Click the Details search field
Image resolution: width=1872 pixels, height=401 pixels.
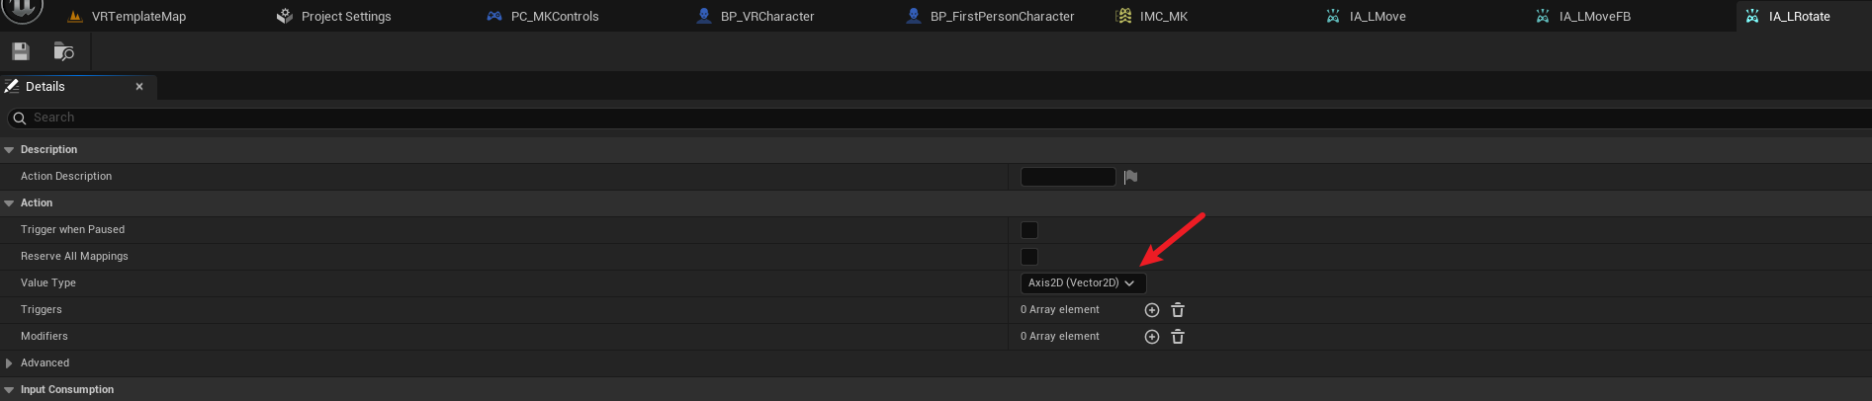click(939, 118)
